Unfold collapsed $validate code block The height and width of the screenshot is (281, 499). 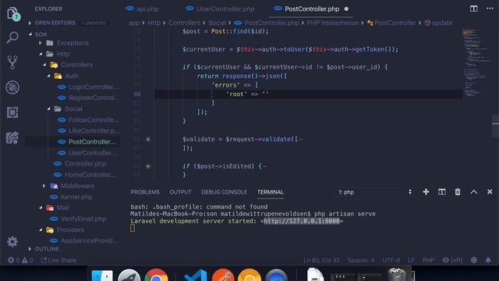coord(148,139)
